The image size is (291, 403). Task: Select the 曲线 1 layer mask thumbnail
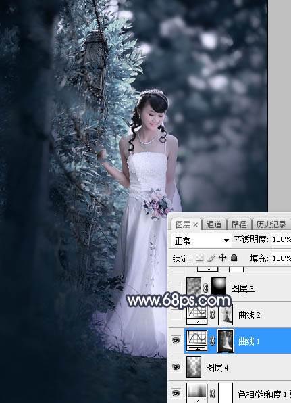click(226, 341)
